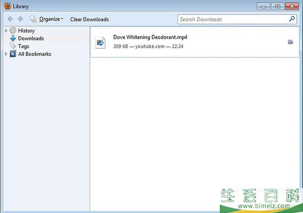Click the Organize stacked pages icon
The image size is (303, 213).
33,19
